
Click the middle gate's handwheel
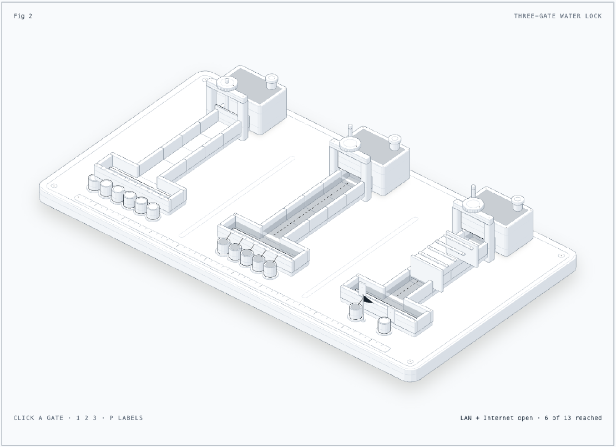point(350,145)
